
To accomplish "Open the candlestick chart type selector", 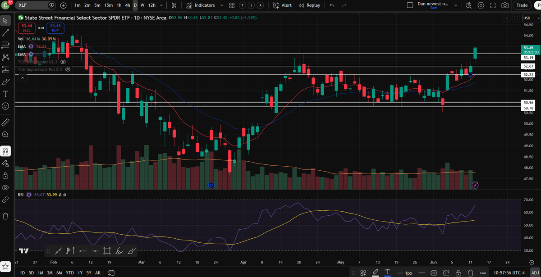I will click(x=174, y=5).
